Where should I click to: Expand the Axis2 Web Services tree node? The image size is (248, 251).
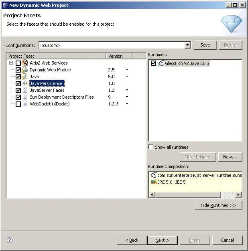tap(11, 63)
